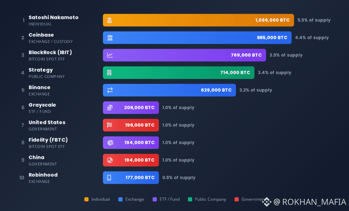Click the 3.9% of supply label
The width and height of the screenshot is (349, 211).
pyautogui.click(x=286, y=55)
